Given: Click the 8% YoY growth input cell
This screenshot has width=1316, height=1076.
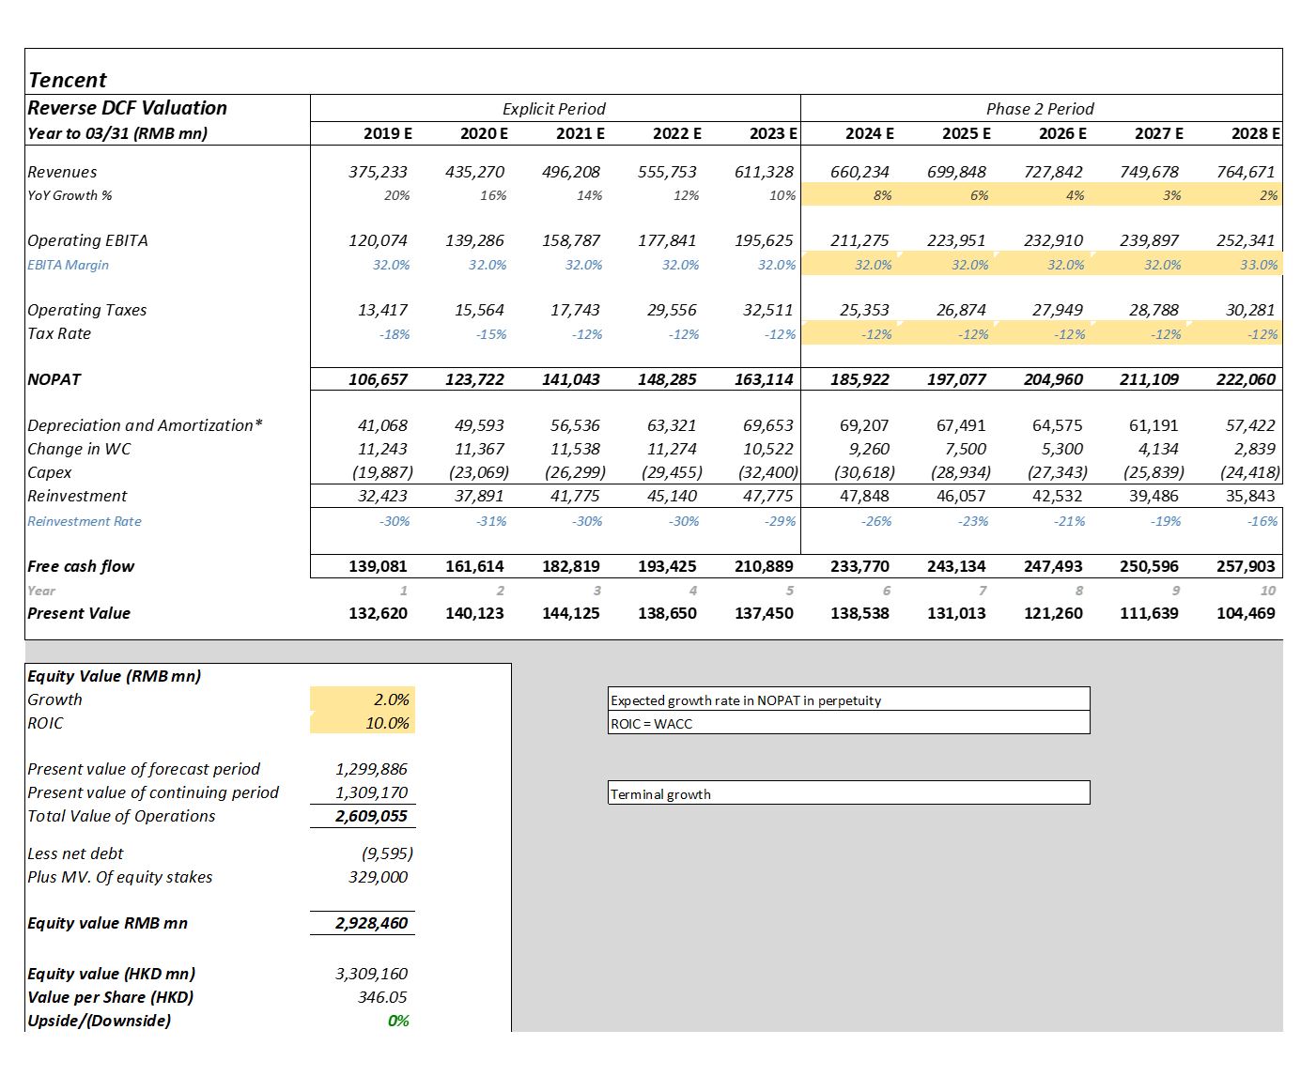Looking at the screenshot, I should pos(850,195).
